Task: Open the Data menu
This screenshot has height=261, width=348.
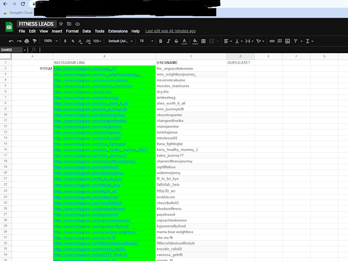Action: tap(87, 31)
